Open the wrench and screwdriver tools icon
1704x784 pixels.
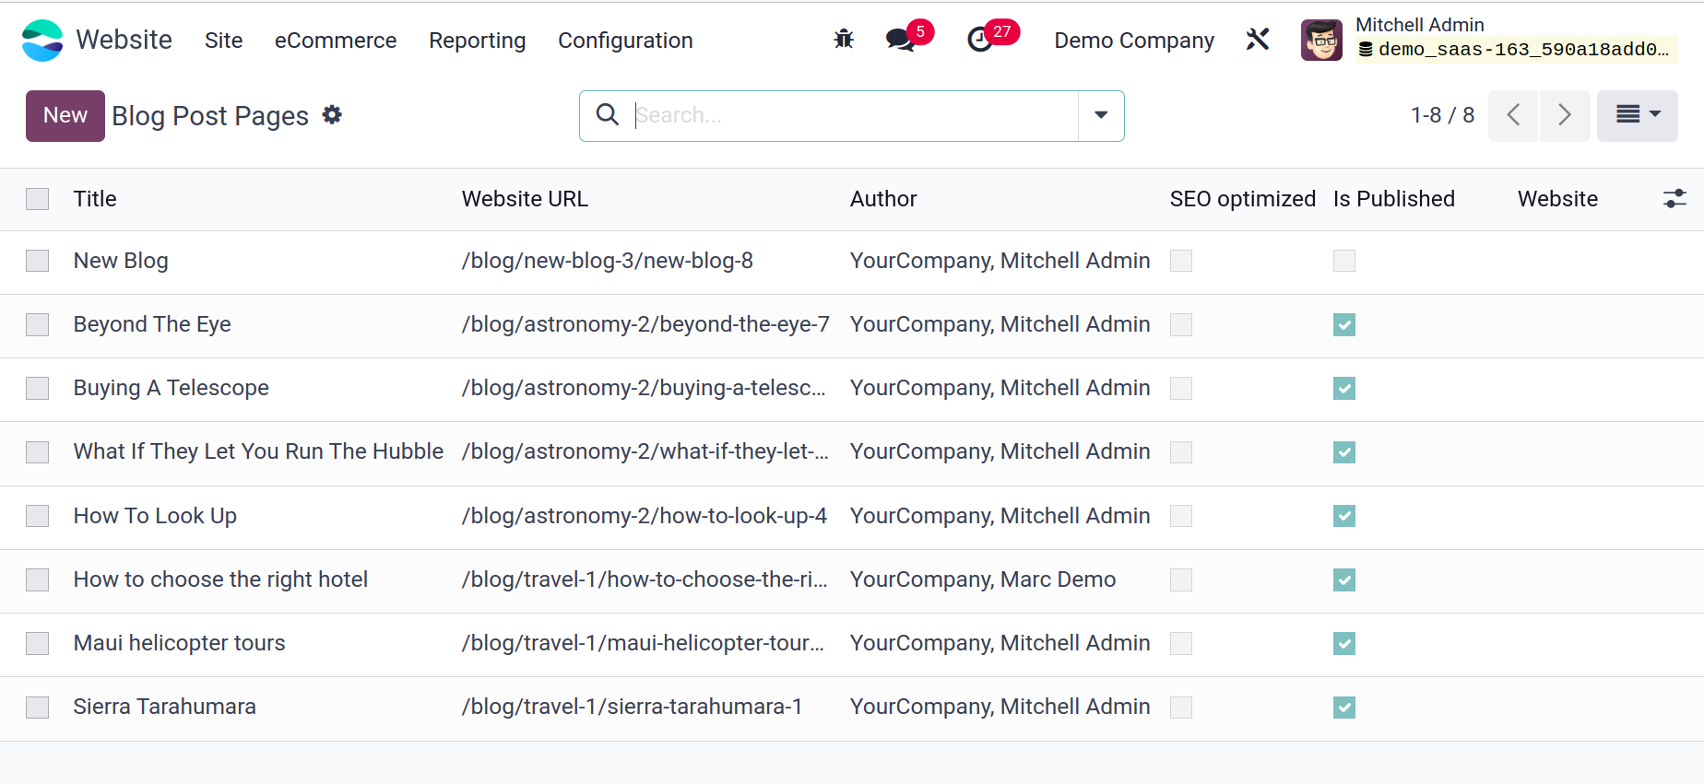coord(1258,40)
